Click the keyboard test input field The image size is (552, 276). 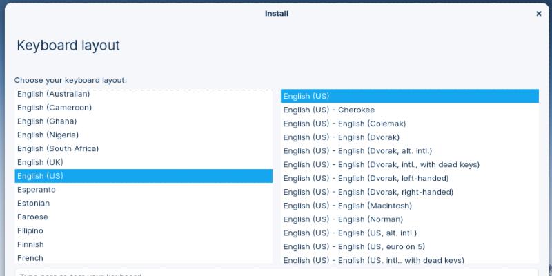[x=276, y=272]
